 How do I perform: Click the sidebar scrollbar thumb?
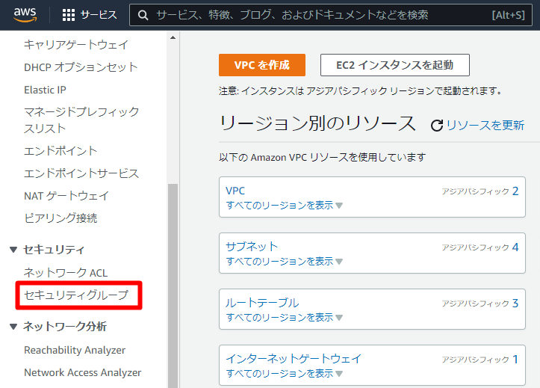pos(173,286)
